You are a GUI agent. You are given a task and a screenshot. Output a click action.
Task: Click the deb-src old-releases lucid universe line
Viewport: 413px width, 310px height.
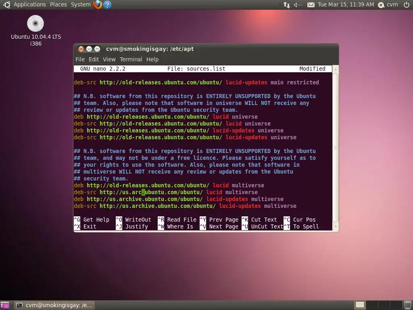coord(172,124)
